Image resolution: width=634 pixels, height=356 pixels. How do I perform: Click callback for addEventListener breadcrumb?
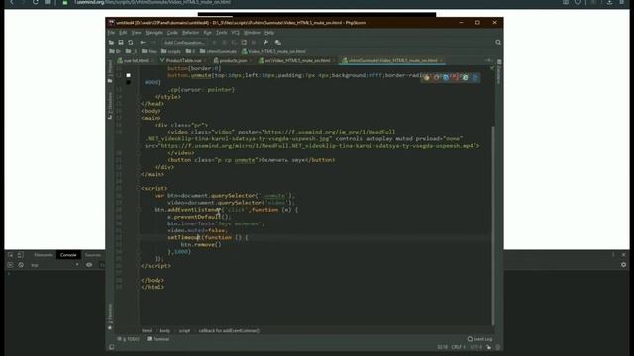click(229, 331)
